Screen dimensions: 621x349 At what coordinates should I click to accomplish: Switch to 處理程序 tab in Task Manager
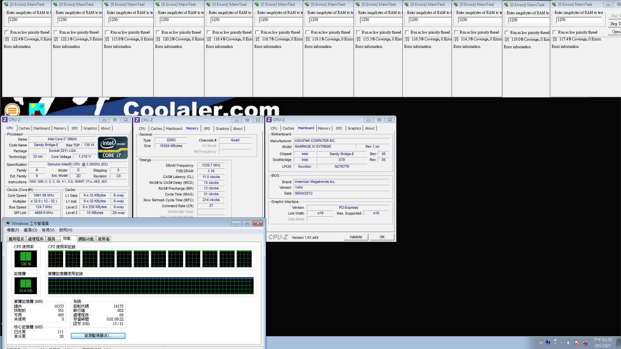(36, 239)
